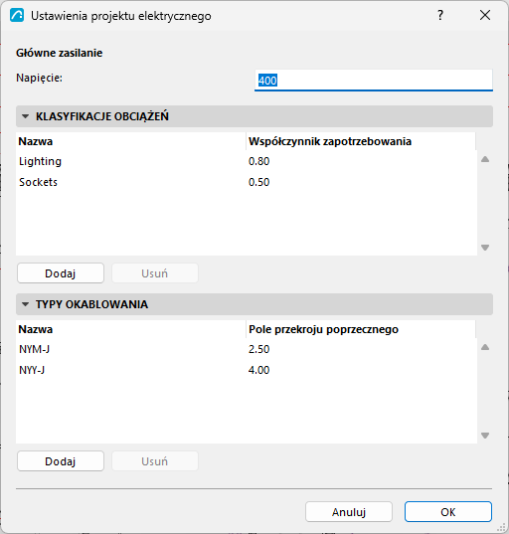Image resolution: width=509 pixels, height=534 pixels.
Task: Collapse the TYPY OKABLOWANIA section
Action: [x=25, y=304]
